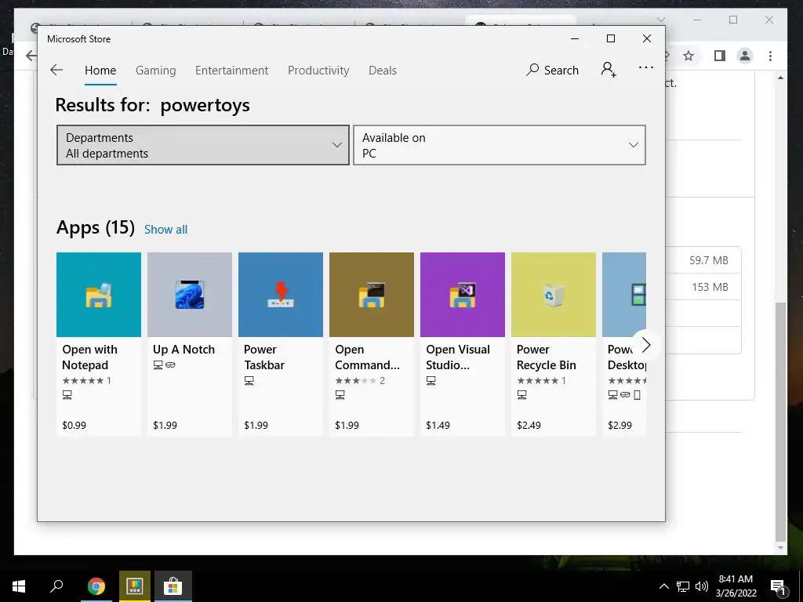Maximize the Microsoft Store window

tap(610, 38)
